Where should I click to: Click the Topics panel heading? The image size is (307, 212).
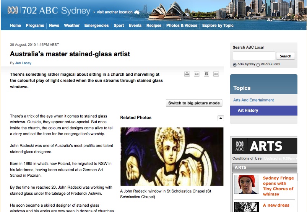point(242,88)
